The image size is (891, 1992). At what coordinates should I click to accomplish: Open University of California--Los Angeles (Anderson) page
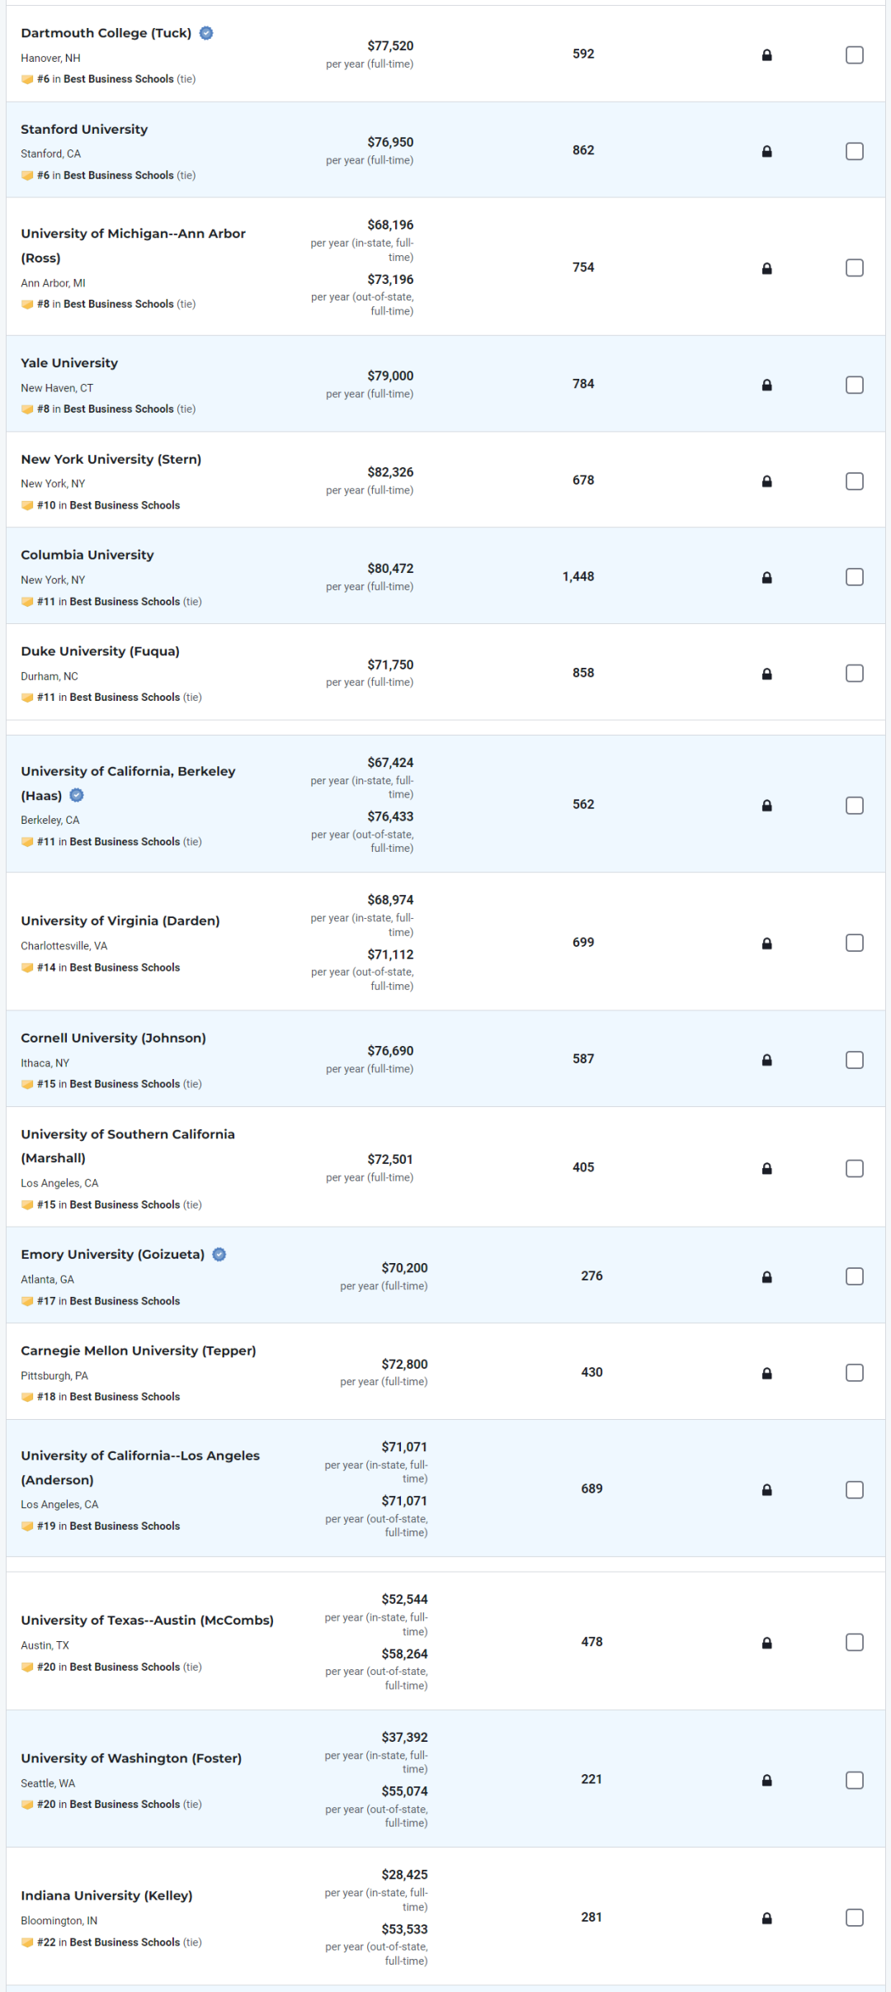coord(140,1467)
